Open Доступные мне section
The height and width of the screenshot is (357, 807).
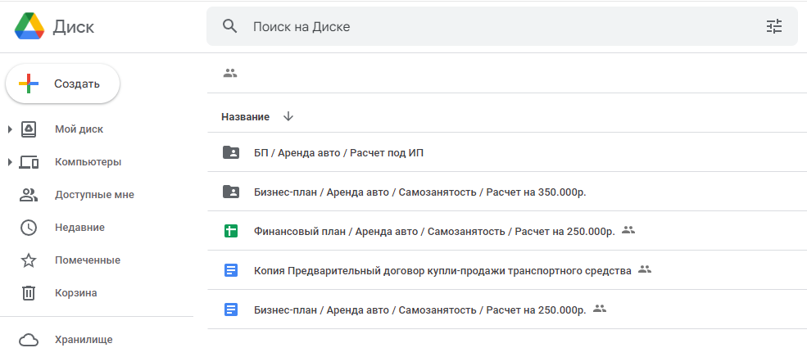click(94, 195)
